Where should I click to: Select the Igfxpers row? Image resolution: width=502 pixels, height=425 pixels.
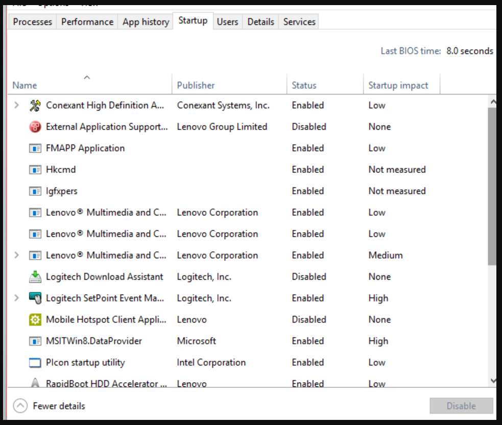248,191
